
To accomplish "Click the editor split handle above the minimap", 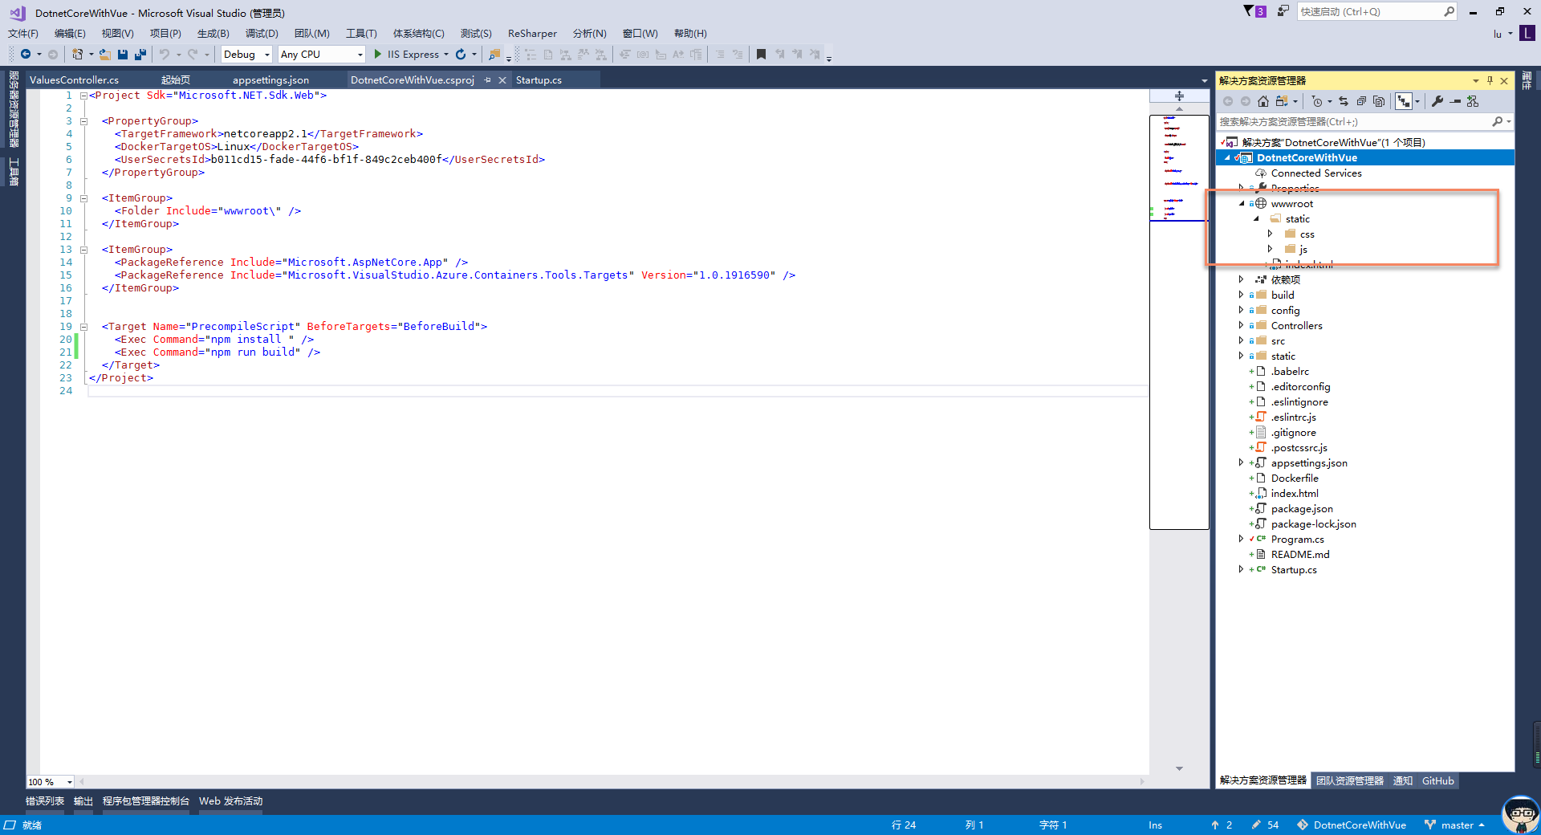I will coord(1179,96).
